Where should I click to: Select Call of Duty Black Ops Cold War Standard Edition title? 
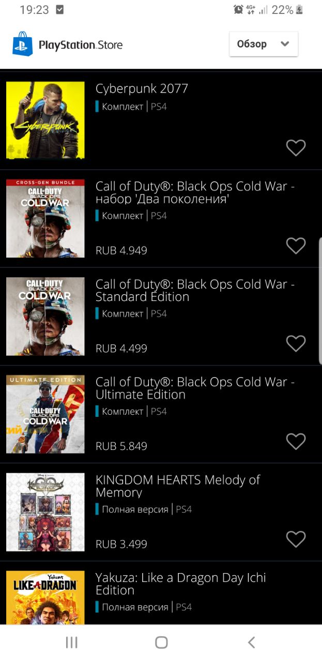(x=195, y=290)
